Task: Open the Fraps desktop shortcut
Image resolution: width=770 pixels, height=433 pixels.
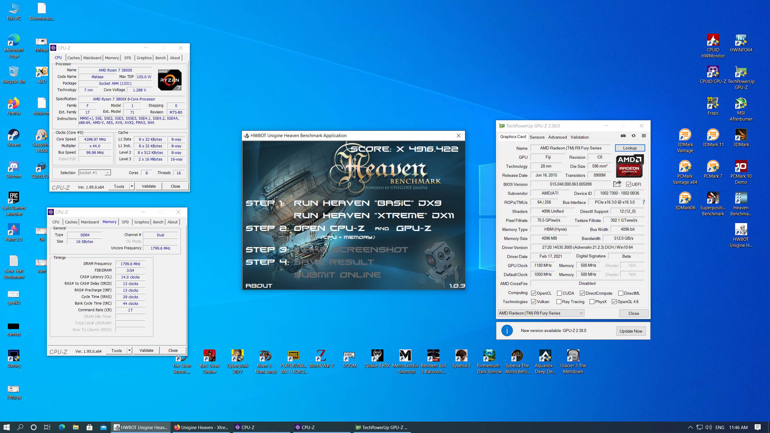Action: point(713,107)
